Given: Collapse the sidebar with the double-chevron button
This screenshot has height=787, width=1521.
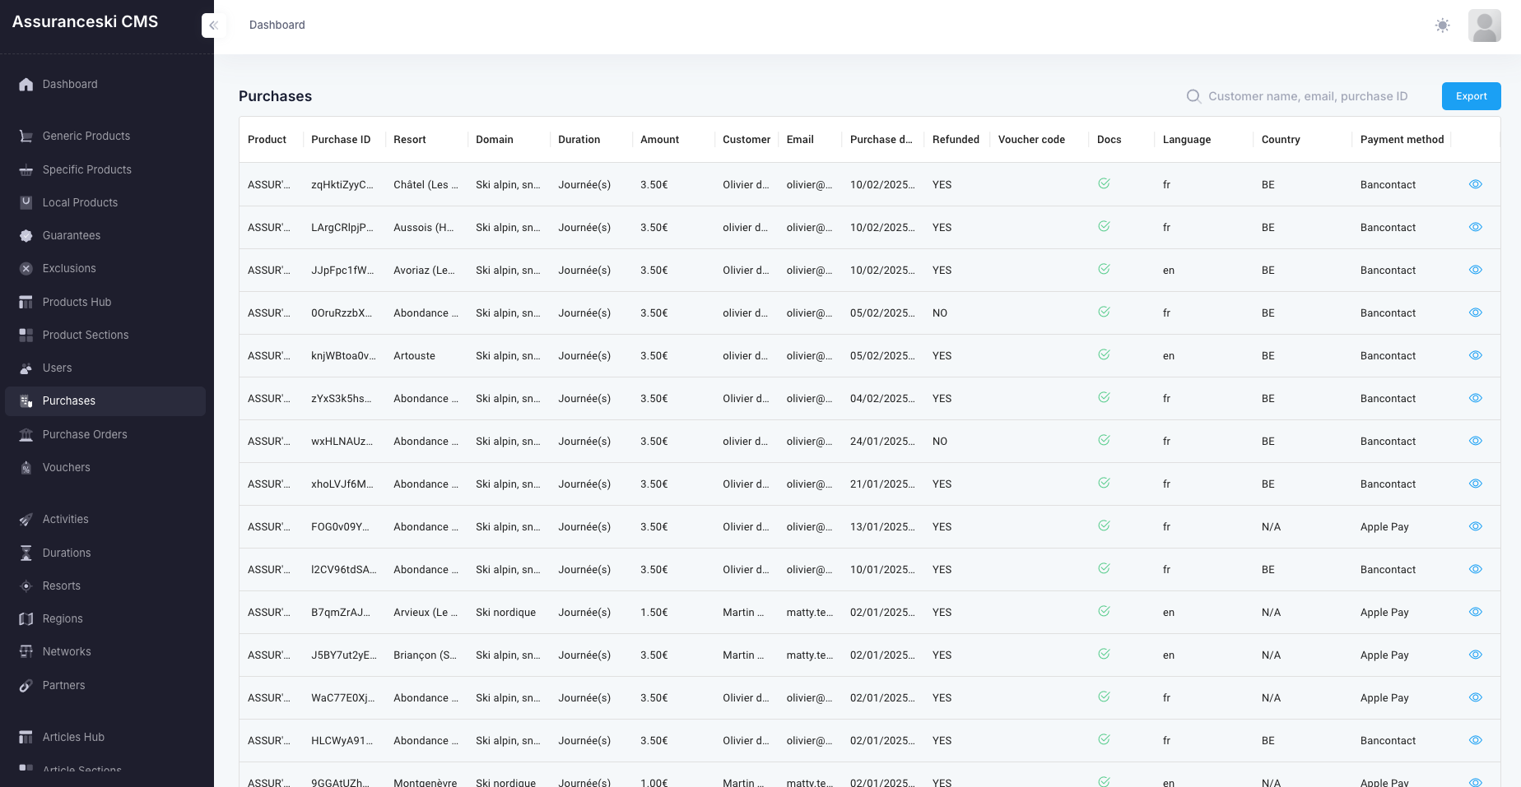Looking at the screenshot, I should click(x=214, y=25).
